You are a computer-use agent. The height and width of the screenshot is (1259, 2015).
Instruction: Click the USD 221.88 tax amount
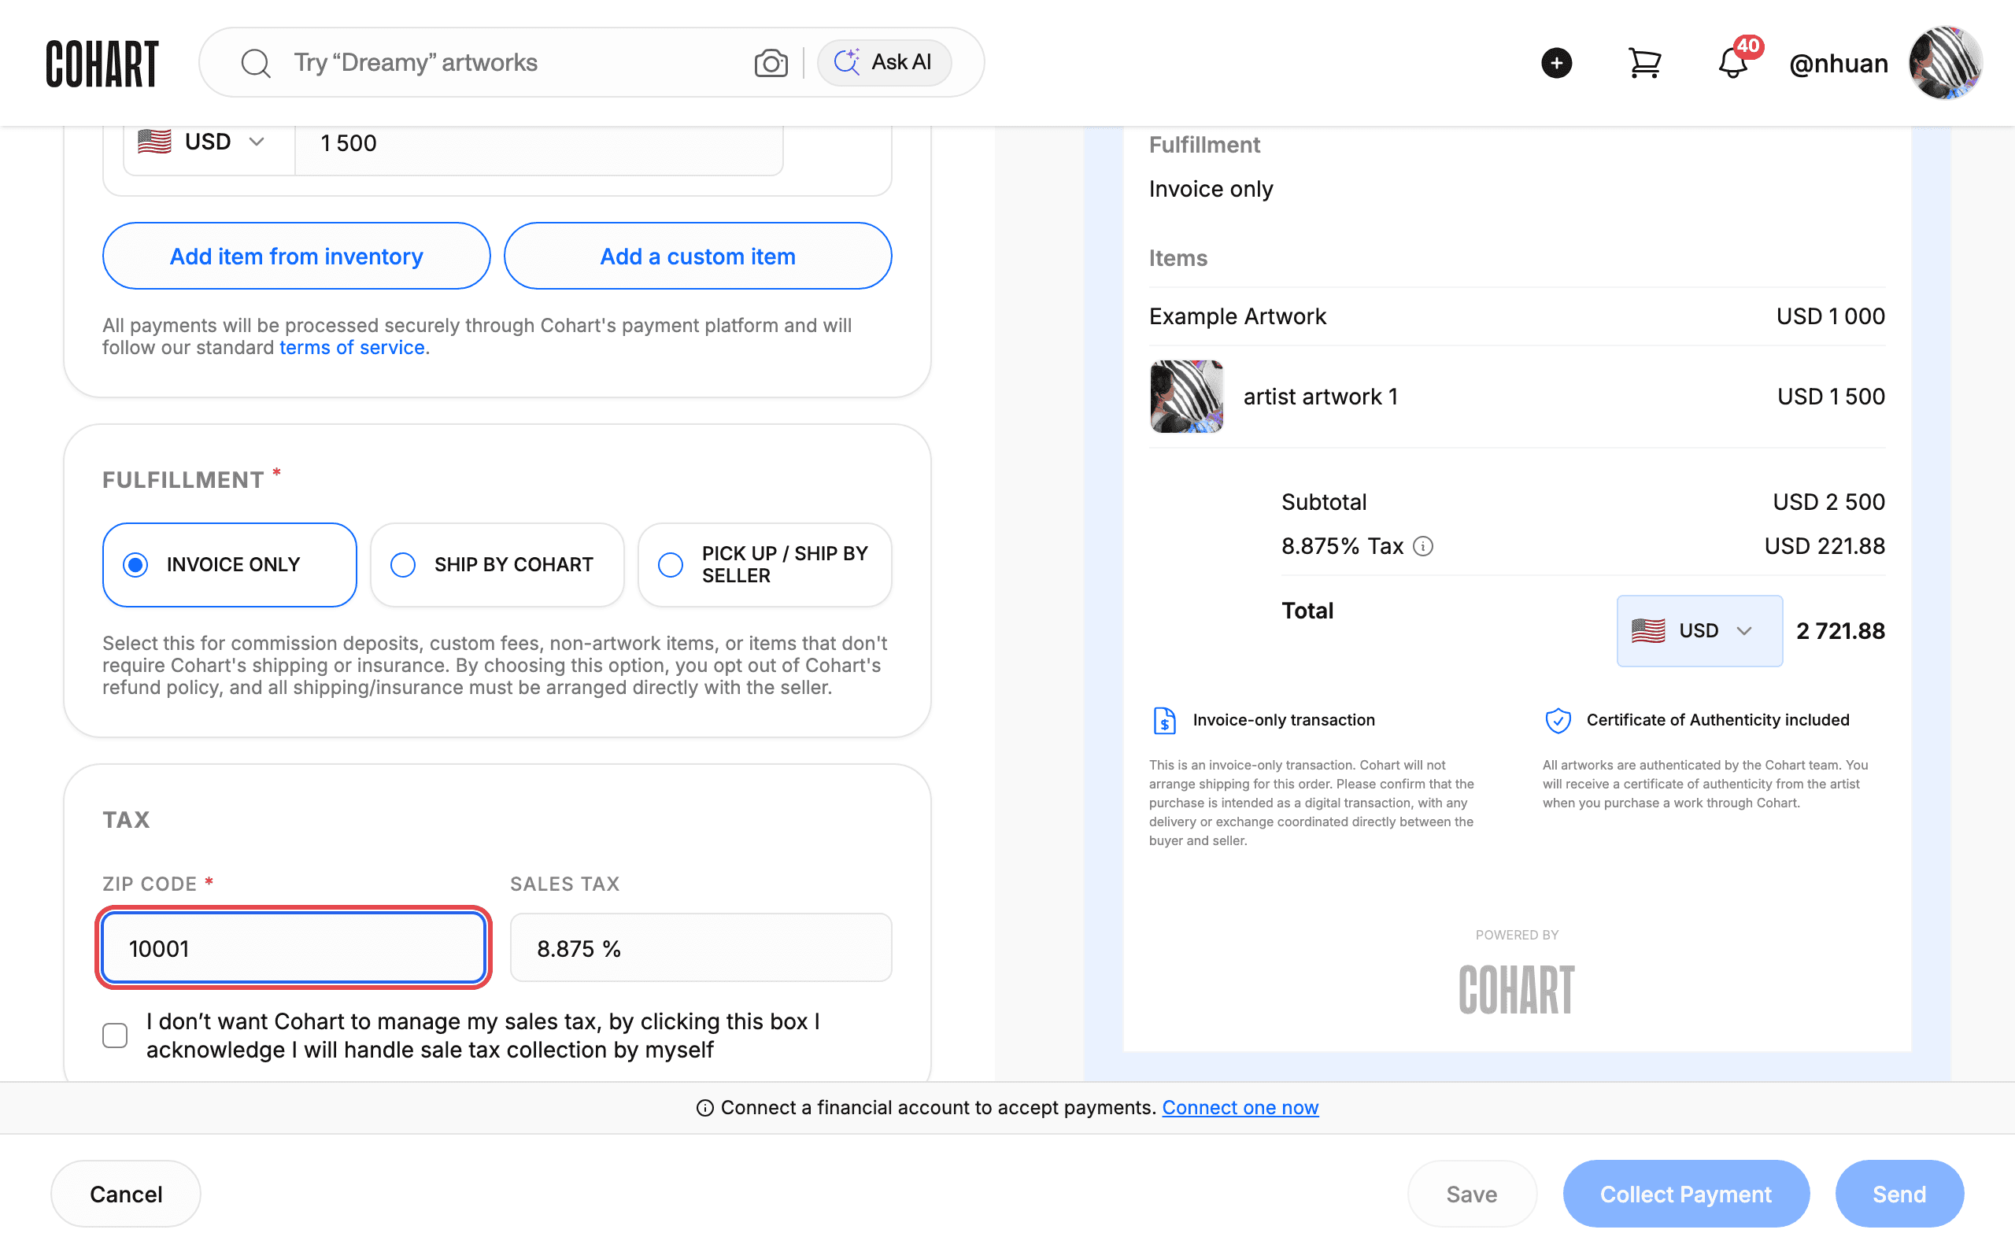coord(1825,546)
